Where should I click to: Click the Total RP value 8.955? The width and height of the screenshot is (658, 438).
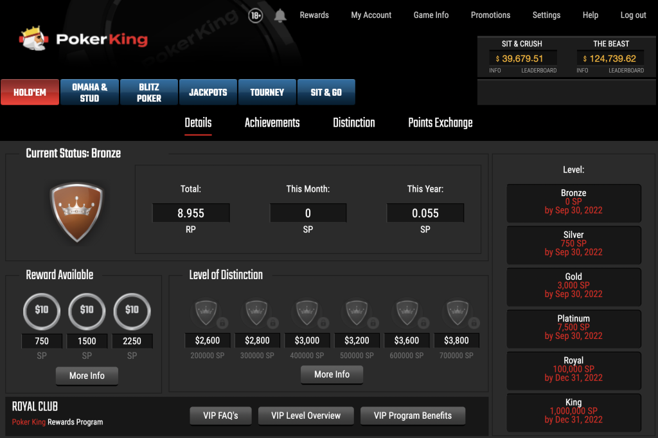click(x=191, y=213)
